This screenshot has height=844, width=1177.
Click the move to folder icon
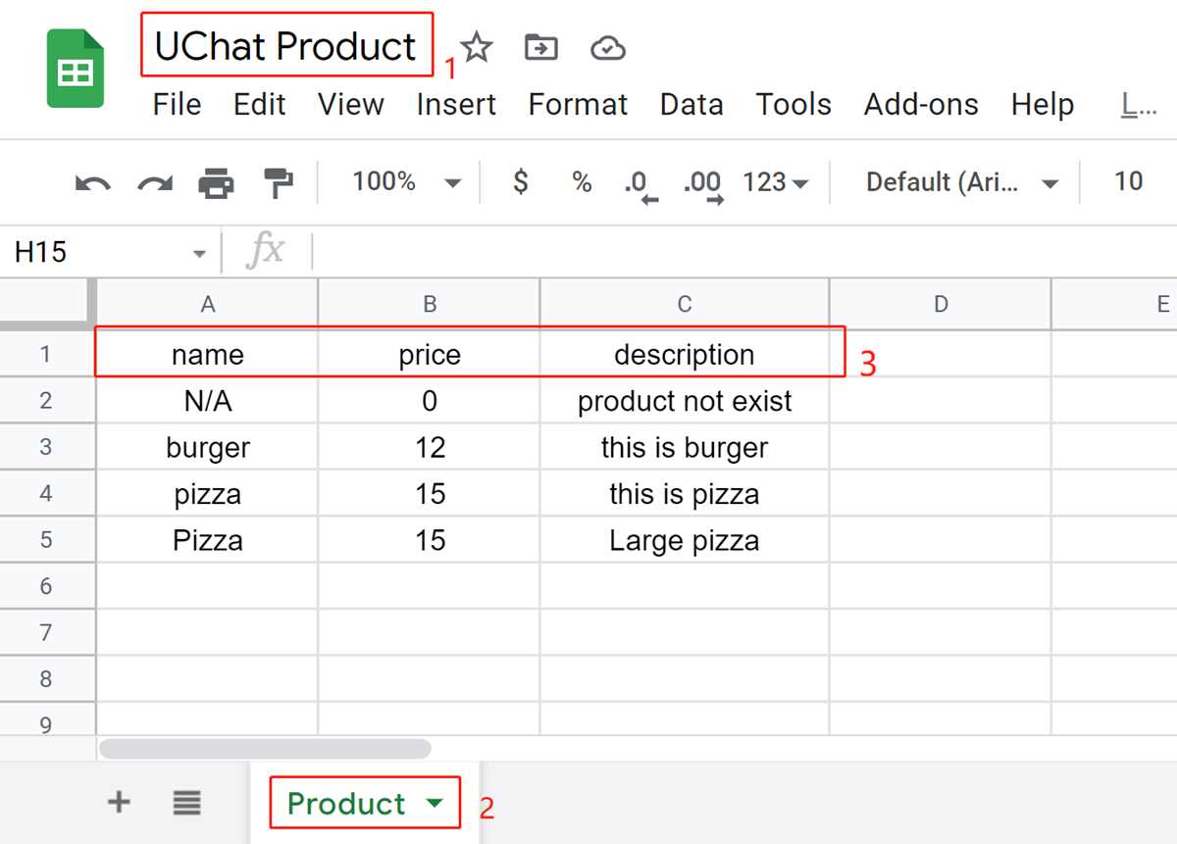click(540, 47)
